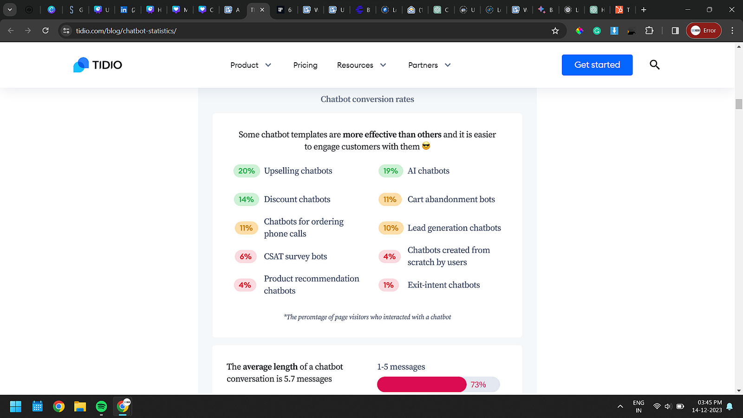This screenshot has width=743, height=418.
Task: Expand the Partners dropdown menu
Action: click(429, 65)
